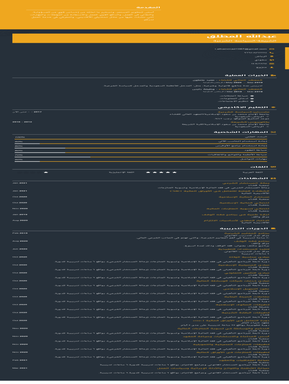The height and width of the screenshot is (384, 289).
Task: Click the icon beside الشهادات heading
Action: 273,178
